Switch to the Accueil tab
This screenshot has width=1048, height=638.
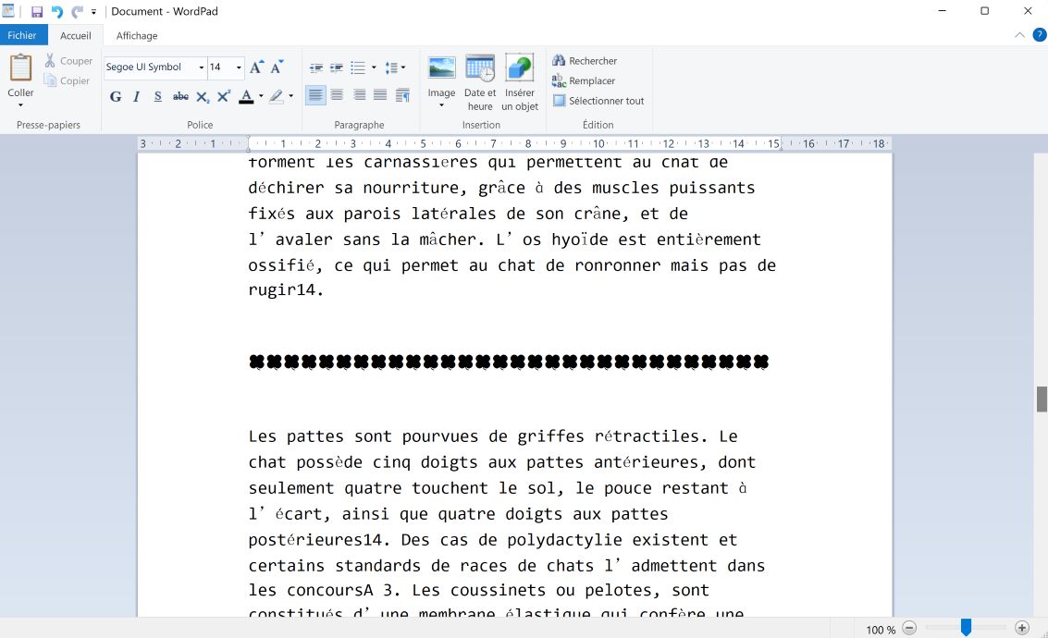coord(76,35)
